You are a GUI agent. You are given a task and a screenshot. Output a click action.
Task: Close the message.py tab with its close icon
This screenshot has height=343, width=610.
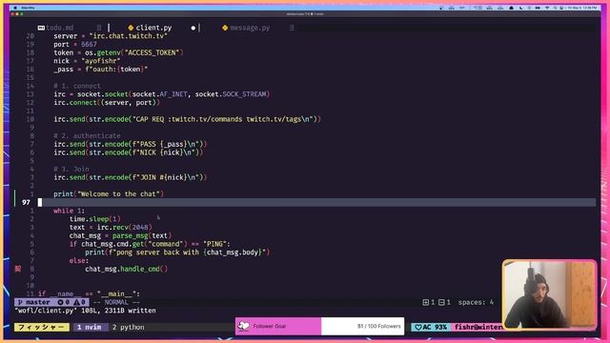292,28
